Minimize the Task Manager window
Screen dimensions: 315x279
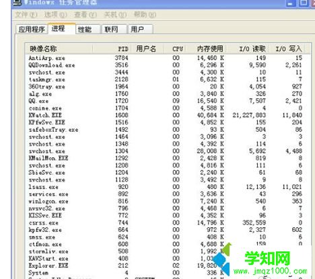[x=291, y=3]
